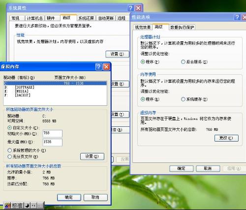Toggle half-moon full/half width IME icon
Image resolution: width=246 pixels, height=210 pixels.
pyautogui.click(x=27, y=206)
